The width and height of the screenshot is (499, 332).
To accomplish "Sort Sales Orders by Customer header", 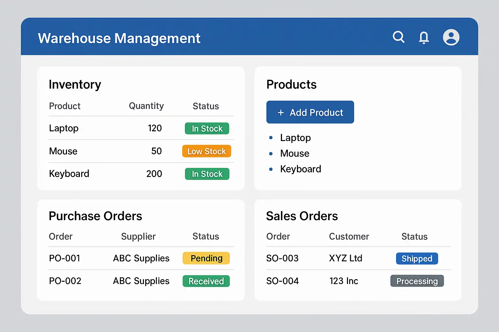I will click(349, 237).
